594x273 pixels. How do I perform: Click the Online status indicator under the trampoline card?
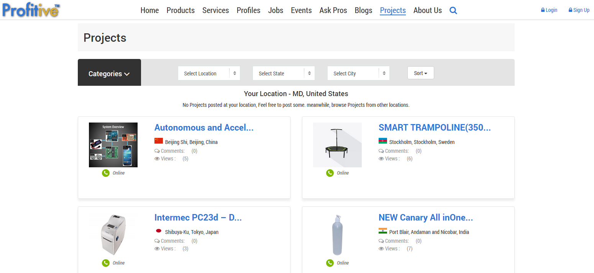click(343, 173)
